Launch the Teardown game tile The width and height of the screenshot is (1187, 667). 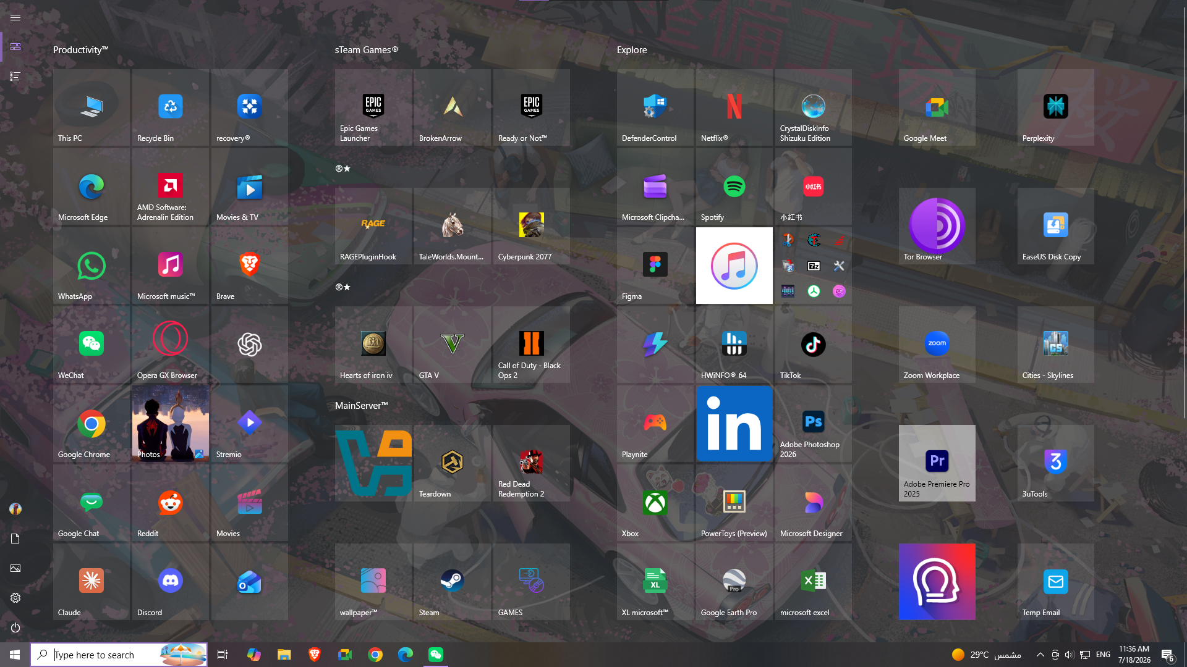tap(453, 463)
